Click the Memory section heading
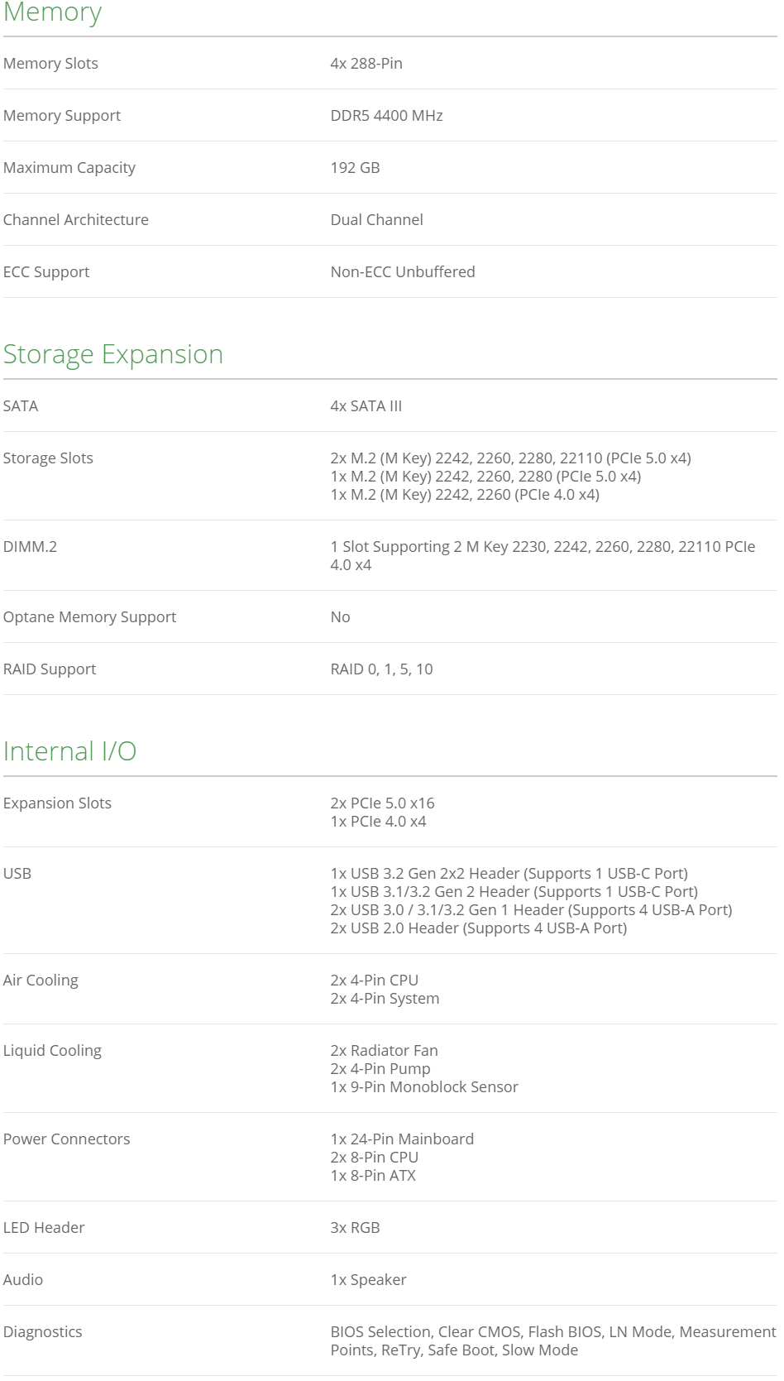The height and width of the screenshot is (1381, 784). tap(52, 12)
